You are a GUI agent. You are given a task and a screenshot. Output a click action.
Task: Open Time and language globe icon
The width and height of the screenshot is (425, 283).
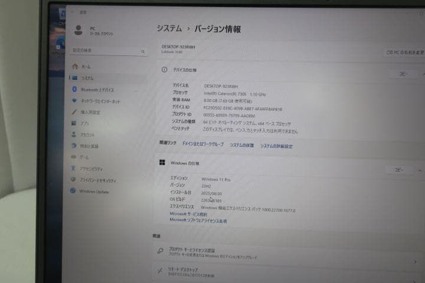[74, 146]
